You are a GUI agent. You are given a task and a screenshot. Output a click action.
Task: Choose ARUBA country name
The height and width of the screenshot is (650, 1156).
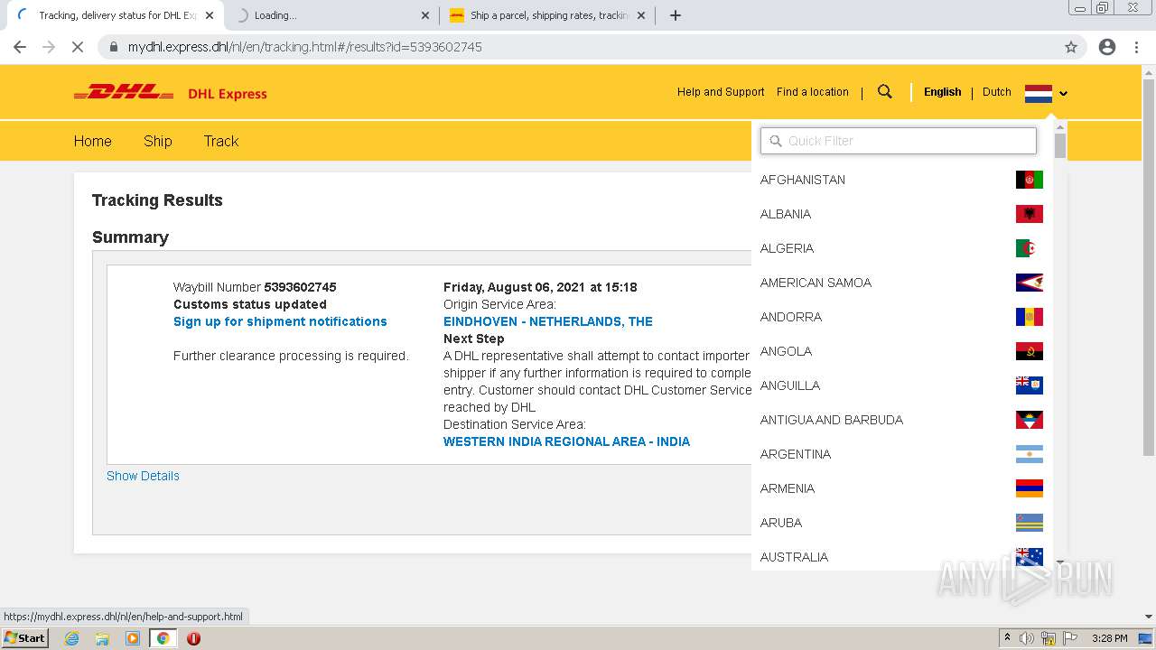(781, 523)
